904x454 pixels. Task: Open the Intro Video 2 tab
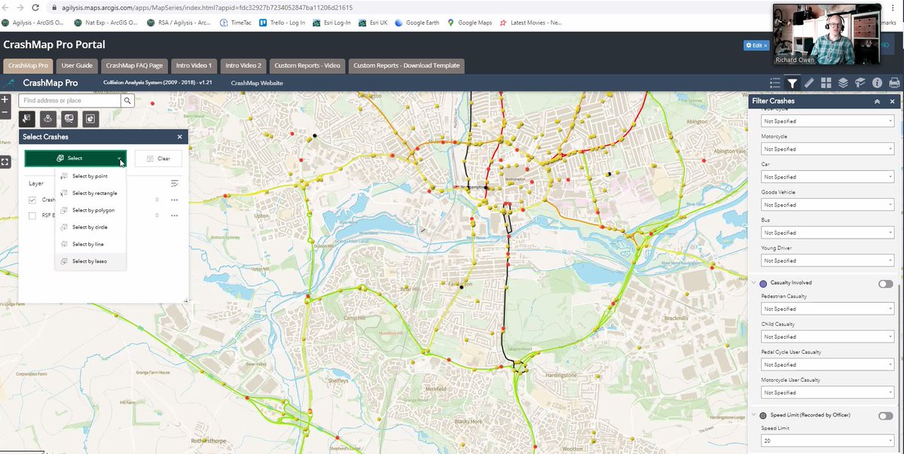(243, 66)
